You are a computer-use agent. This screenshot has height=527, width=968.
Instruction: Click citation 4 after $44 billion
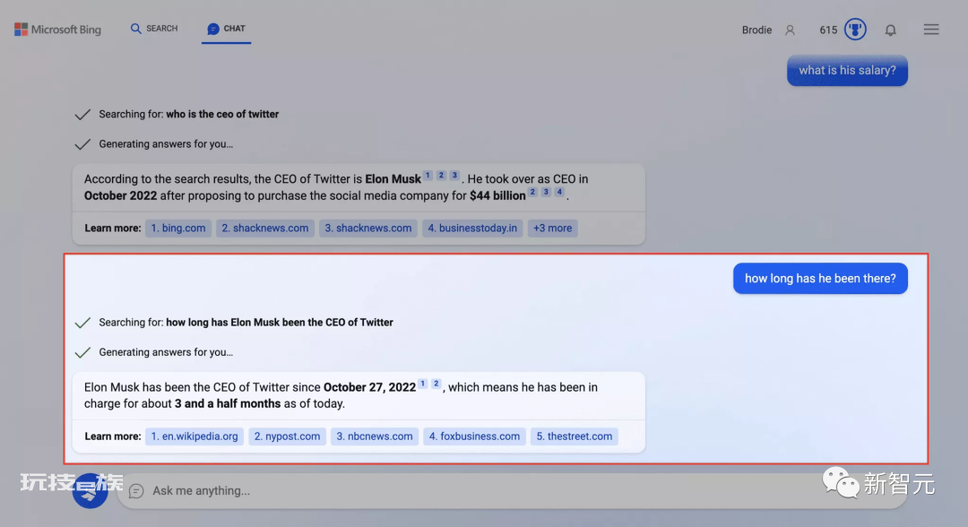tap(559, 192)
